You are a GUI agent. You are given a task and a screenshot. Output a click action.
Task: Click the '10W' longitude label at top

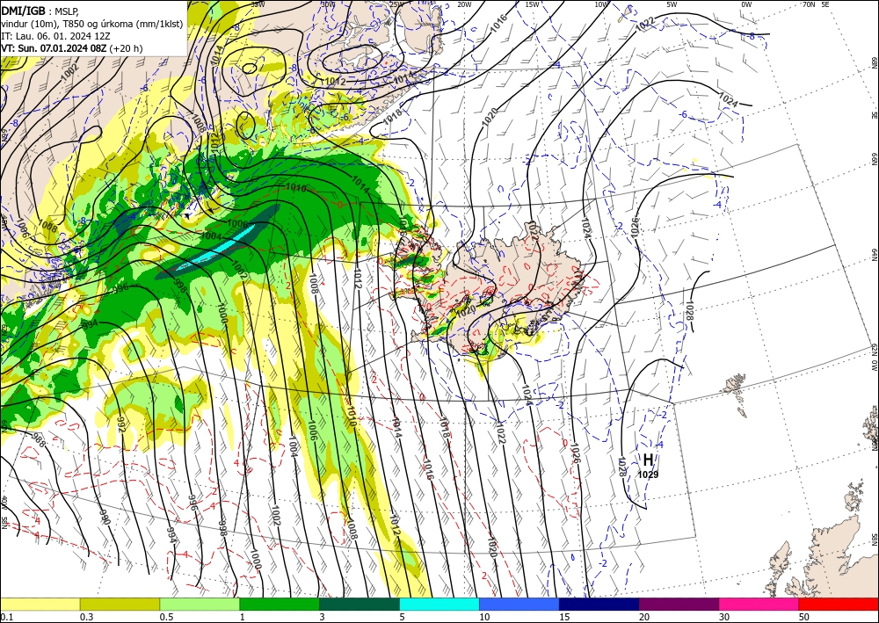coord(601,4)
